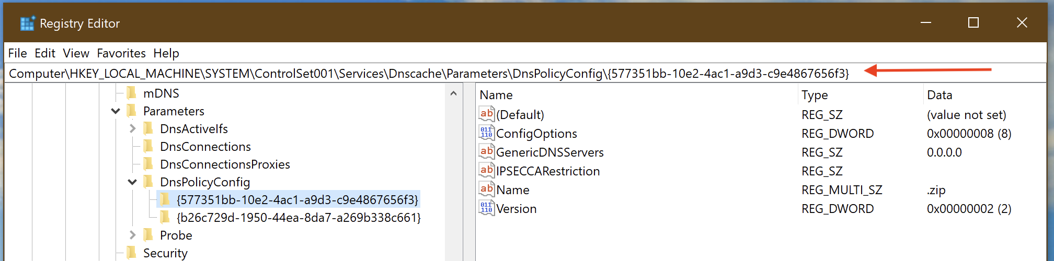Collapse the DnsPolicyConfig node

click(132, 182)
